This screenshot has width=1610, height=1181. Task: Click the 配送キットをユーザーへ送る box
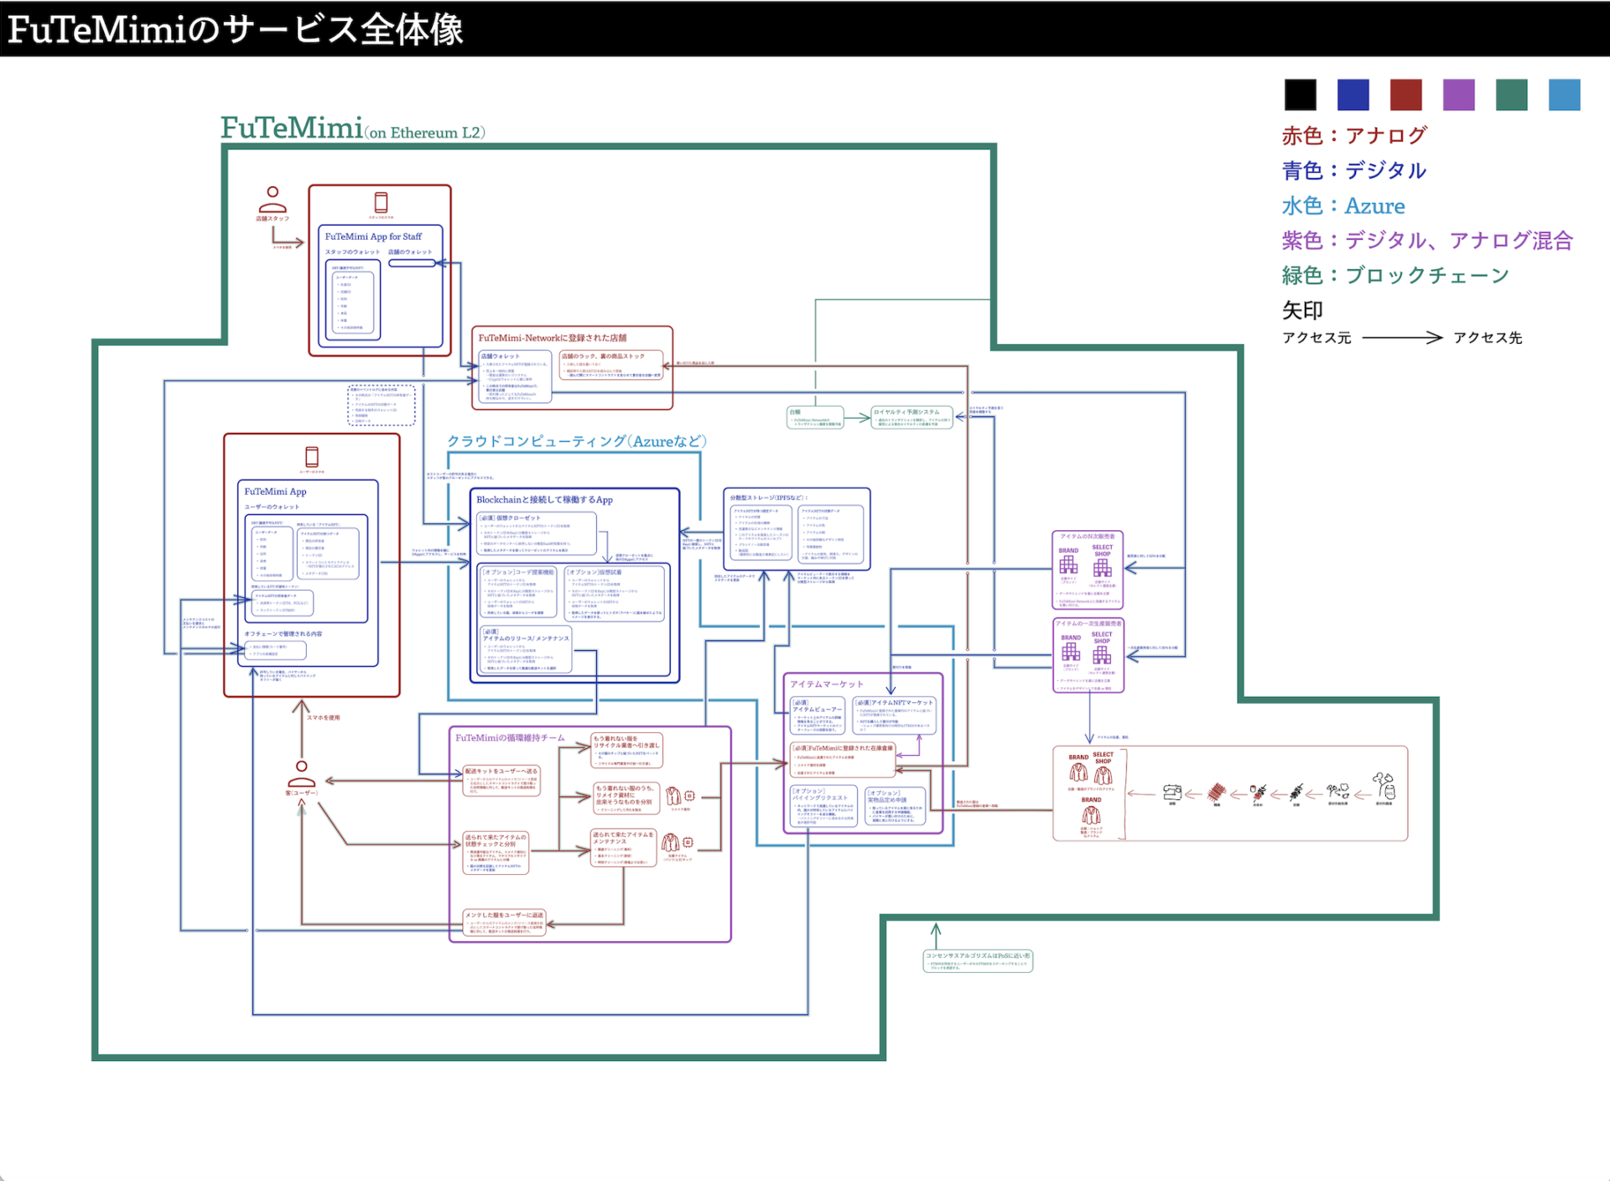501,781
